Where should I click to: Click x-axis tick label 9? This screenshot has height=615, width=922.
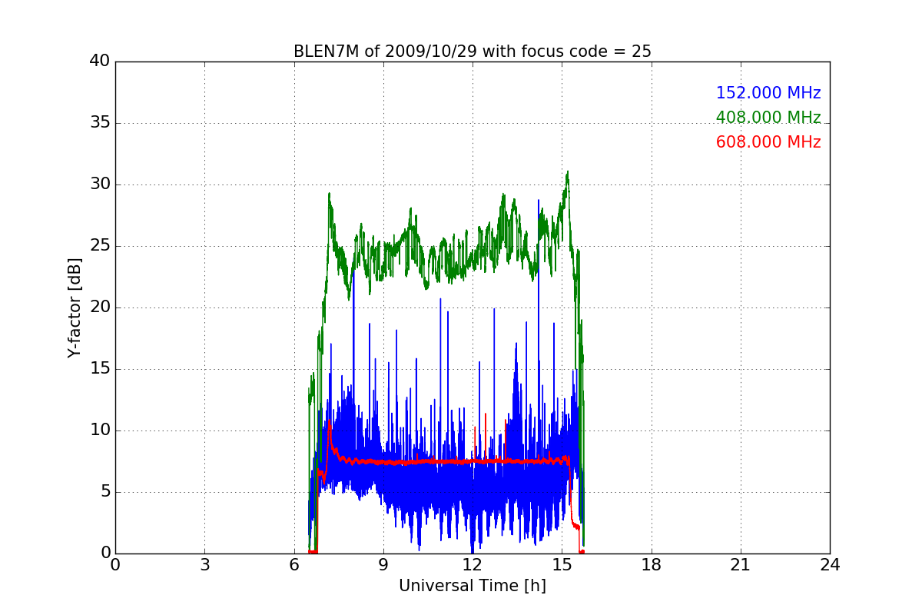coord(383,565)
